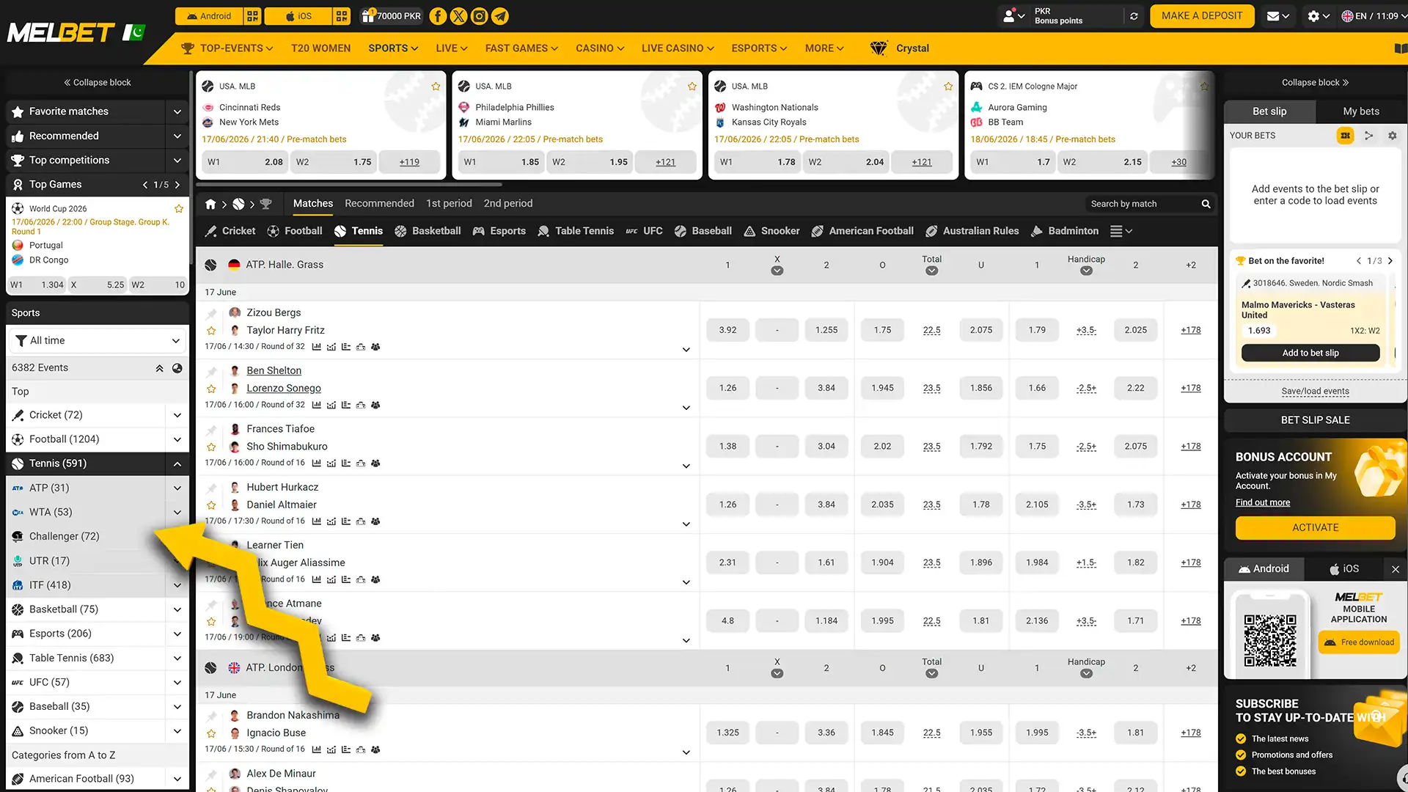Image resolution: width=1408 pixels, height=792 pixels.
Task: Click the featured cards horizontal scrollbar
Action: click(x=350, y=184)
